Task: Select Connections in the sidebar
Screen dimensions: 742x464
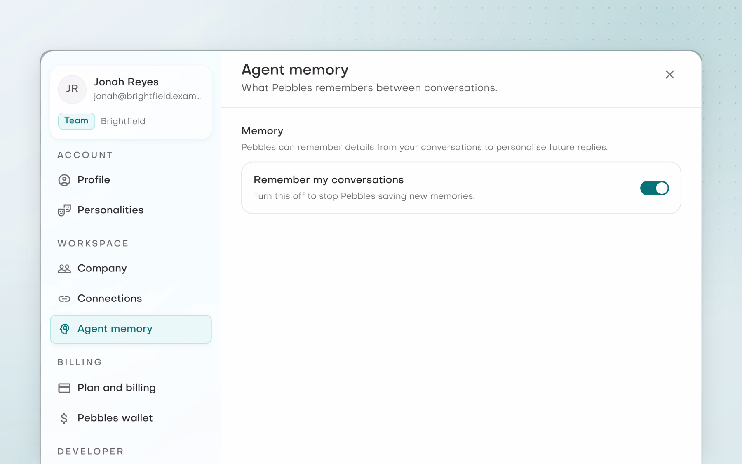Action: 131,299
